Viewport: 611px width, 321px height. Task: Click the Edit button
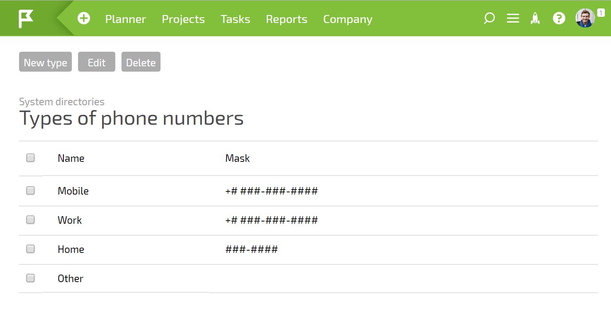coord(97,62)
